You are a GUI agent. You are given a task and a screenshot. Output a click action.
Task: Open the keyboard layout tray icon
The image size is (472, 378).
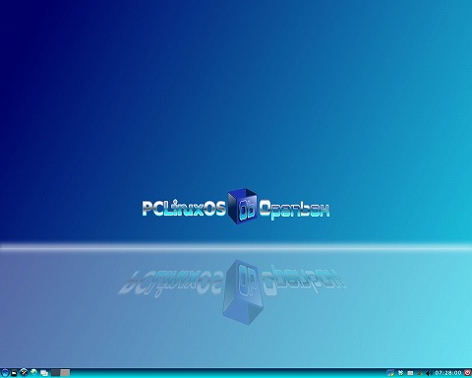(x=410, y=373)
